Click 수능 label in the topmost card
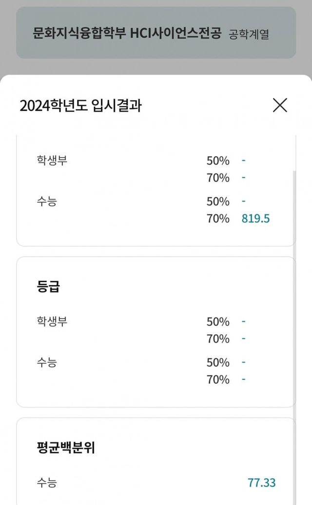The image size is (312, 505). click(x=47, y=201)
